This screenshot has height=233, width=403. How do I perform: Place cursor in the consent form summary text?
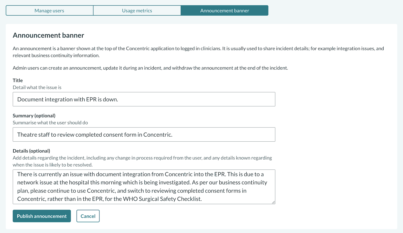point(95,135)
